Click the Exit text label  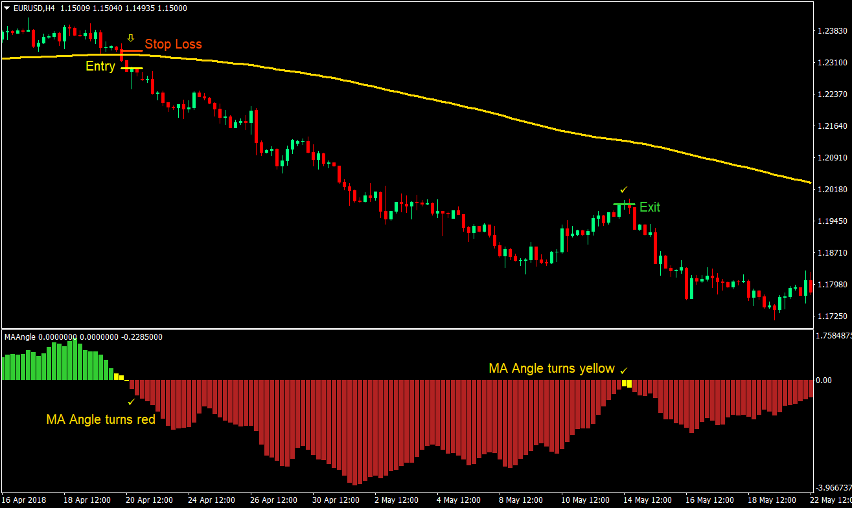tap(649, 208)
